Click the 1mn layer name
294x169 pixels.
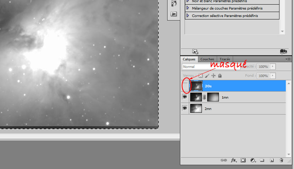(x=225, y=97)
